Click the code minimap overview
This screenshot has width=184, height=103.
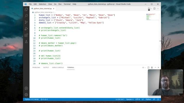[x=152, y=17]
